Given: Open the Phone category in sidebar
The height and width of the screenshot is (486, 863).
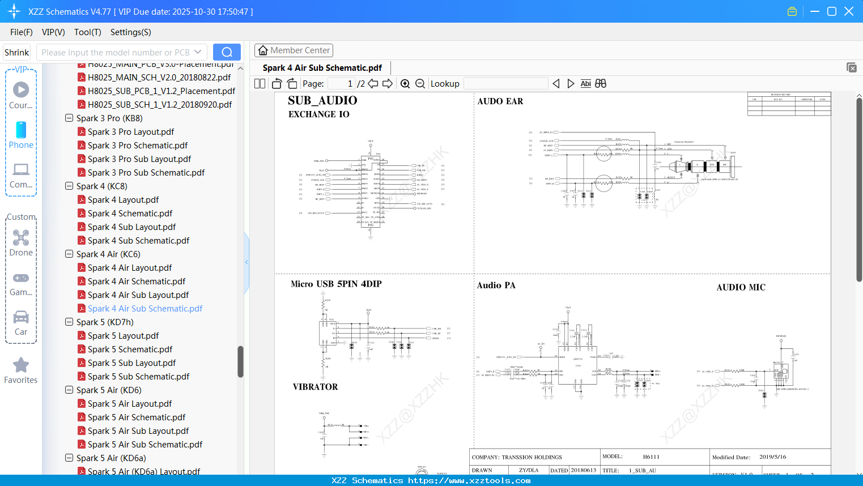Looking at the screenshot, I should click(x=21, y=136).
